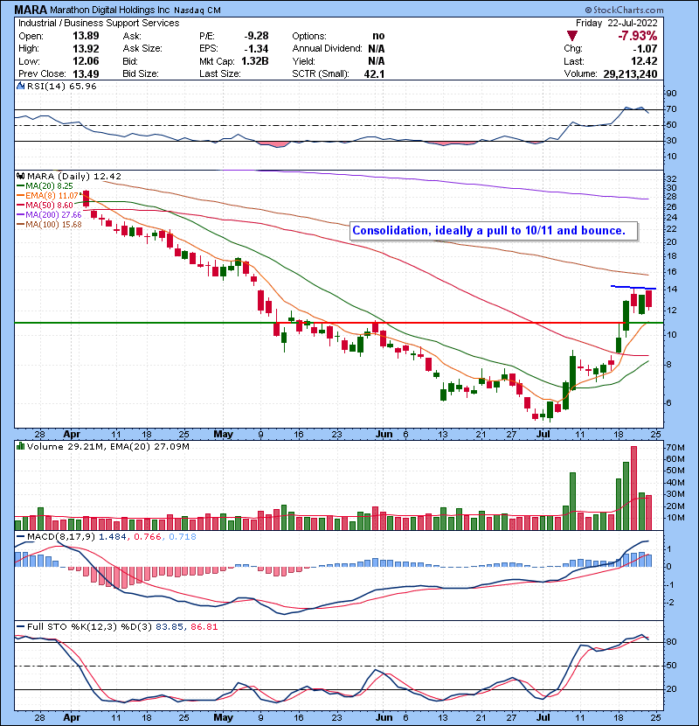Click the MA(20) 8.25 legend entry
699x726 pixels.
tap(45, 185)
